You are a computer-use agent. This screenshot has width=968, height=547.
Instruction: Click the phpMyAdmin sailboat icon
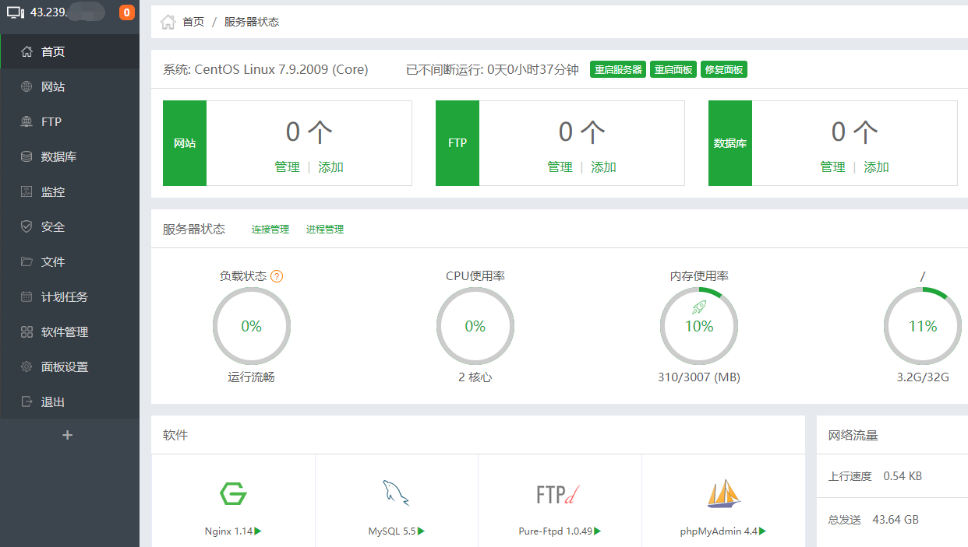(722, 492)
